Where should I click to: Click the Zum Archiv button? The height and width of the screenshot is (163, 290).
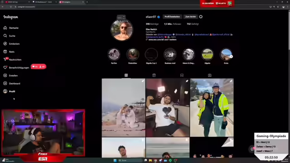[x=190, y=17]
